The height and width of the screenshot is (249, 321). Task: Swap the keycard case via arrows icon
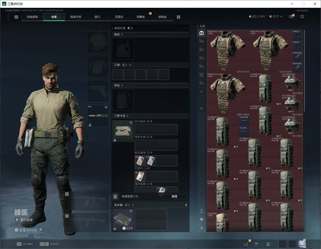[x=131, y=122]
